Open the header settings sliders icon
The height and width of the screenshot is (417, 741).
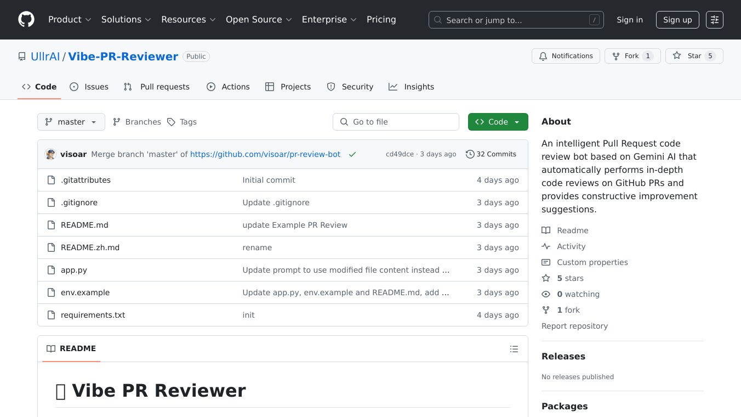(x=714, y=20)
